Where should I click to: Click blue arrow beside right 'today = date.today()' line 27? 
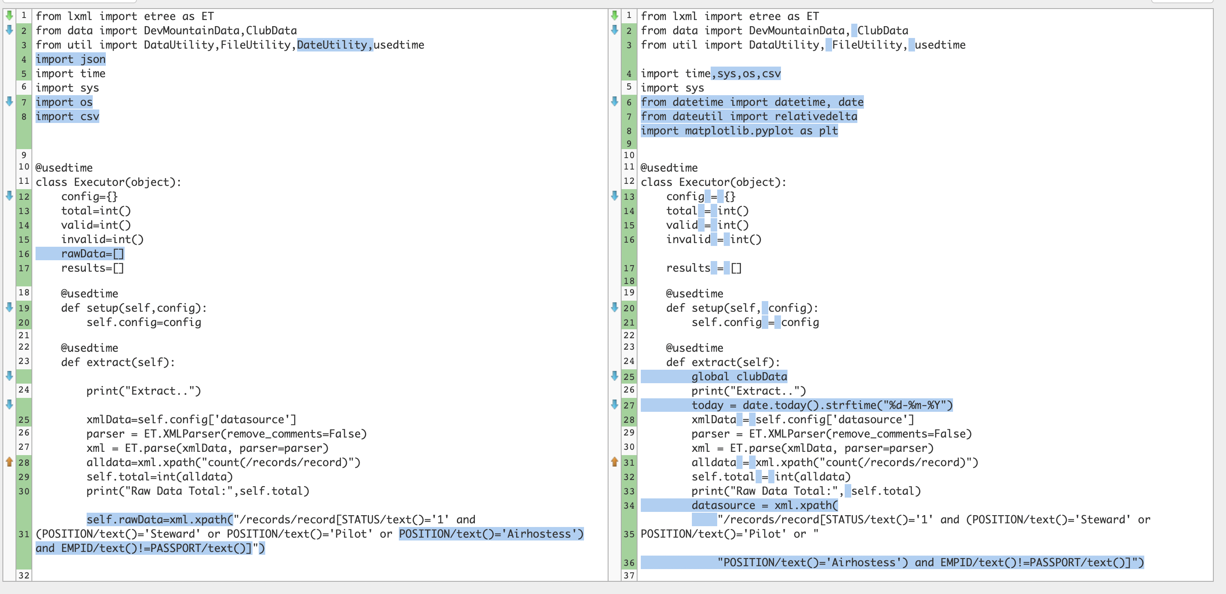click(x=614, y=405)
